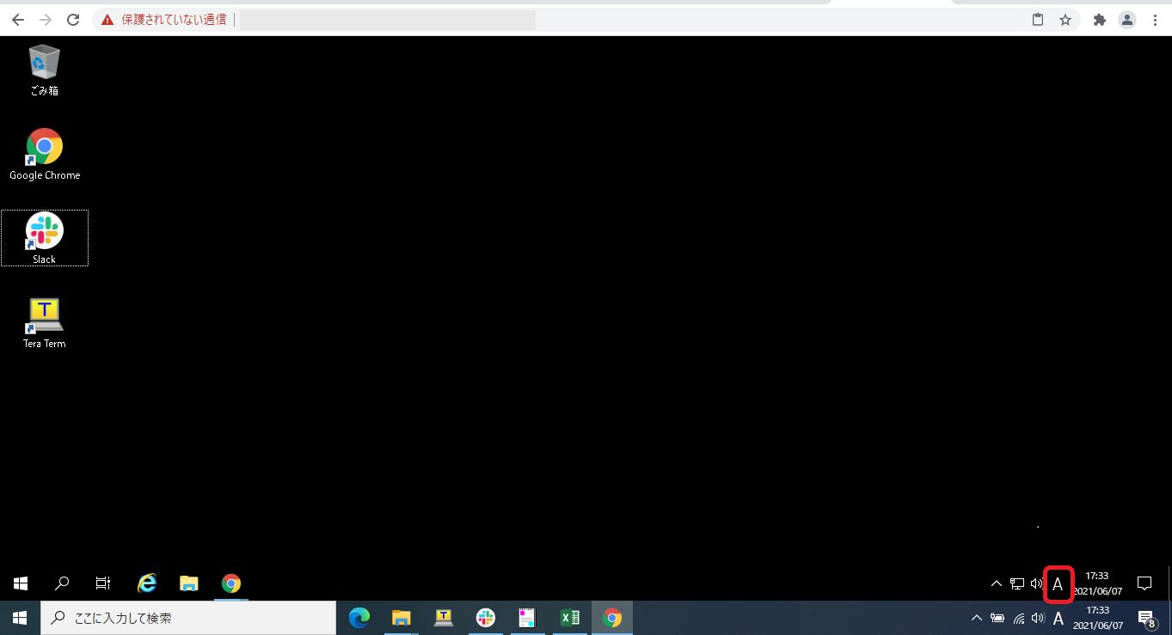1172x635 pixels.
Task: Click the search magnifier on the black taskbar
Action: (x=62, y=583)
